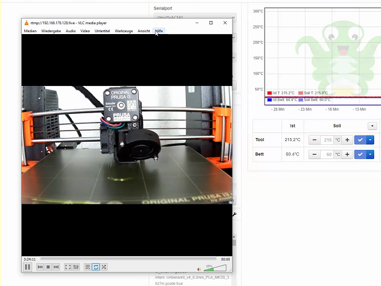Open the Wiedergabe menu

click(x=51, y=31)
